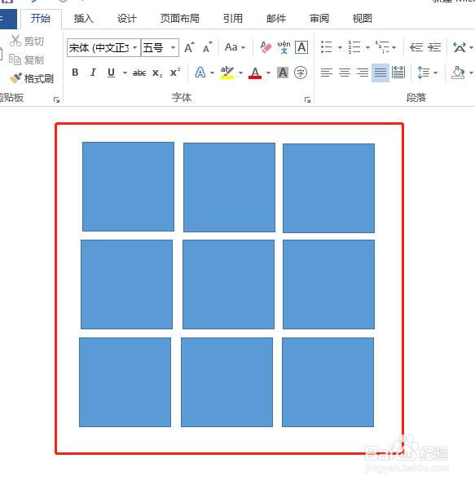Click the Copy (复制) icon

coord(15,60)
